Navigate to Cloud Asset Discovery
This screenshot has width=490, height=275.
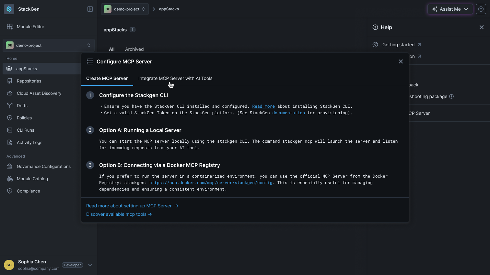point(39,93)
